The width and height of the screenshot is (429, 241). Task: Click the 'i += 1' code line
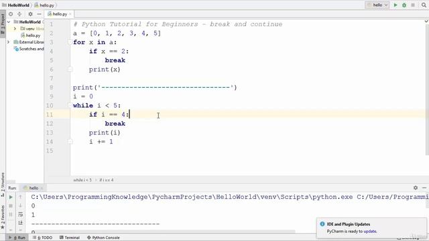[101, 141]
